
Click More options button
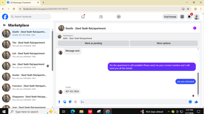[x=164, y=43]
